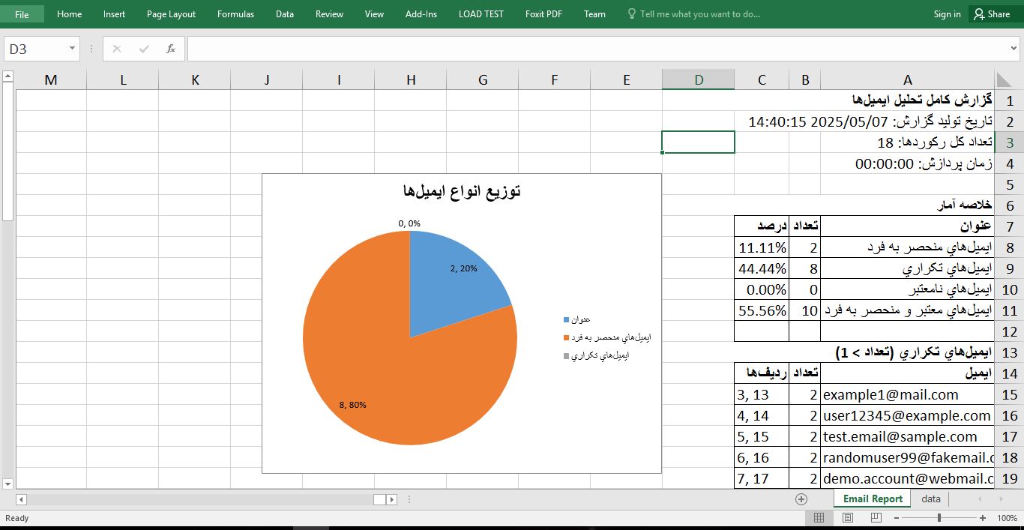
Task: Open the File menu
Action: [22, 13]
